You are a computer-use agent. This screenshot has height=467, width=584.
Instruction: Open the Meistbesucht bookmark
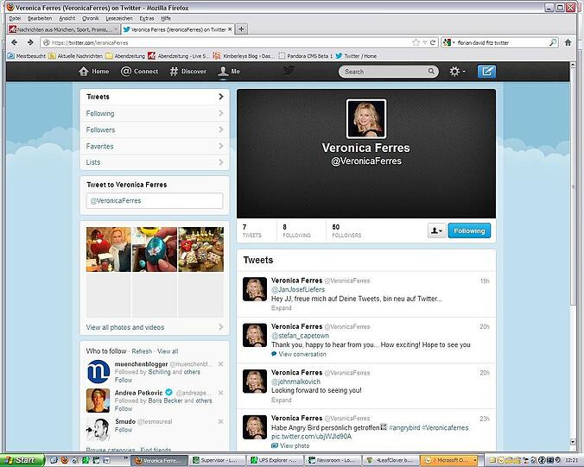point(27,56)
